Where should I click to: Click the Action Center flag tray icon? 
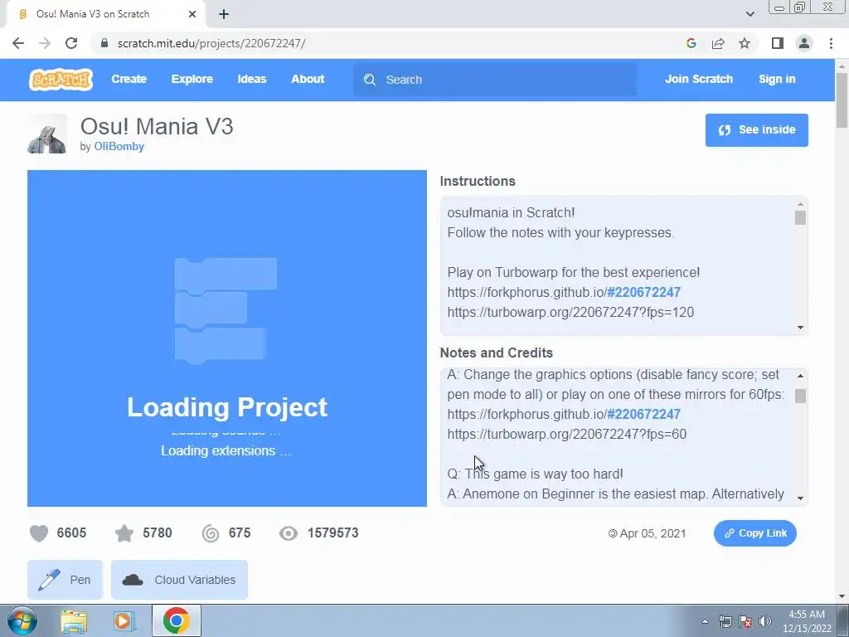(745, 621)
